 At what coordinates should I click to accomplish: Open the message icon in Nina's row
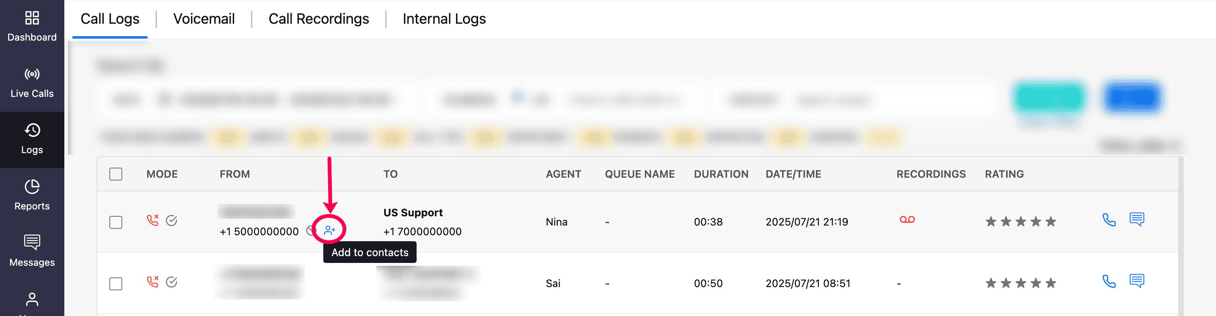click(1136, 220)
